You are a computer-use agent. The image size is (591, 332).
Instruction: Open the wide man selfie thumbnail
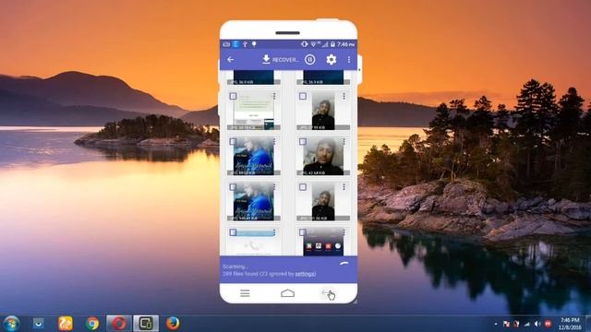(323, 157)
